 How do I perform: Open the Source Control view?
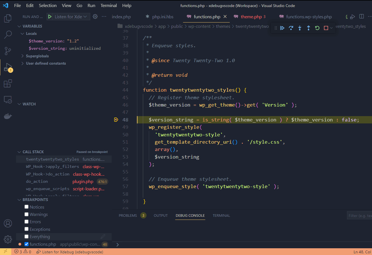(x=8, y=51)
